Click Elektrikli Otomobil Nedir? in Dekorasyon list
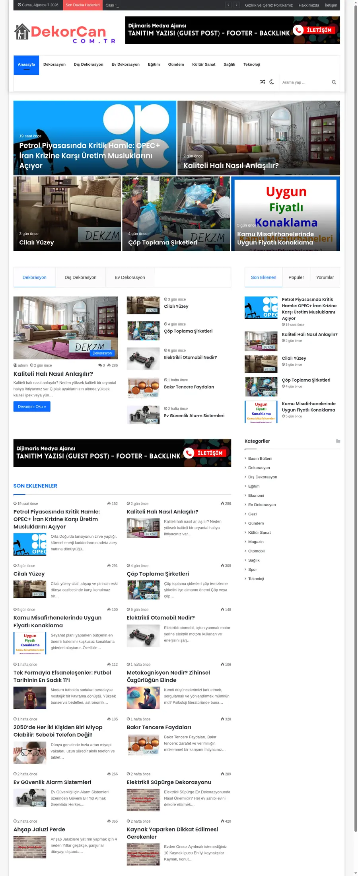 (191, 357)
